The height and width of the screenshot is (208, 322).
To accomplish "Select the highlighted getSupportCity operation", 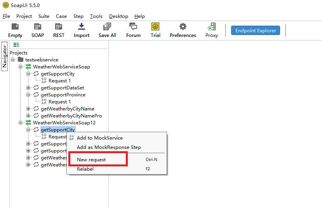I will [58, 129].
